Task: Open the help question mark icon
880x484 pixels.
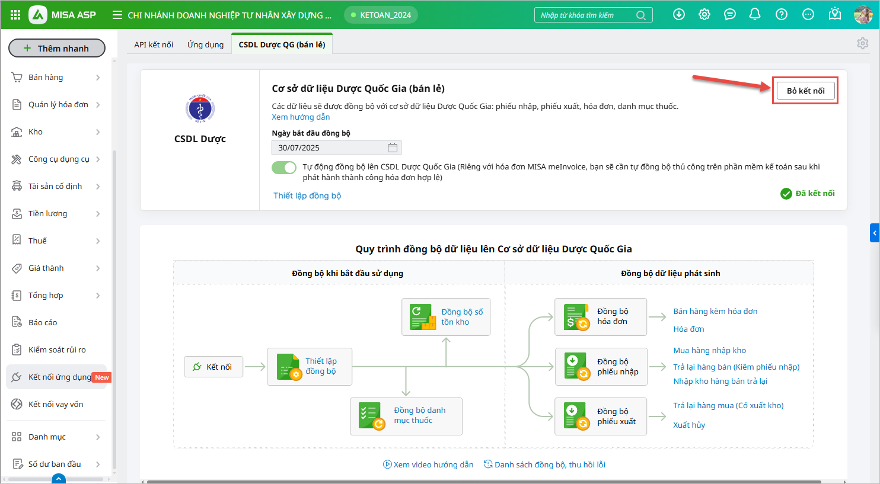Action: pos(782,15)
